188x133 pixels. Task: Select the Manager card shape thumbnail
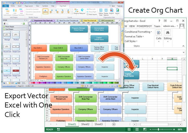click(7, 35)
